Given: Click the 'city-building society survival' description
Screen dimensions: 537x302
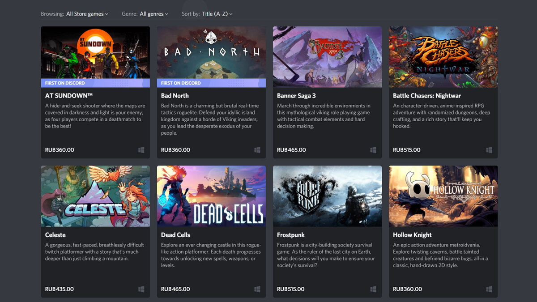Looking at the screenshot, I should click(326, 255).
